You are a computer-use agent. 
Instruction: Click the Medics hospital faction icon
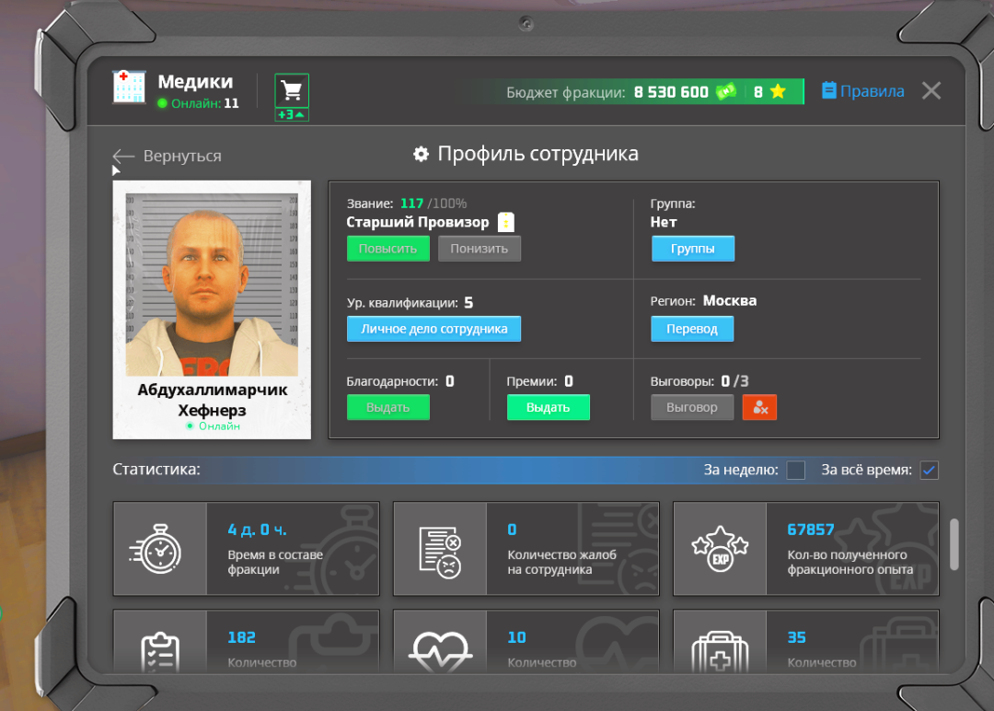click(130, 87)
